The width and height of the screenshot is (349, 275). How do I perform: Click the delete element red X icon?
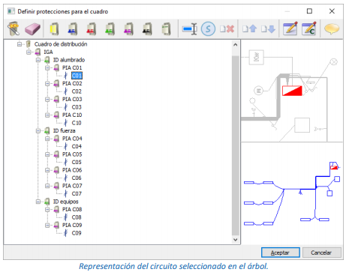tap(227, 29)
